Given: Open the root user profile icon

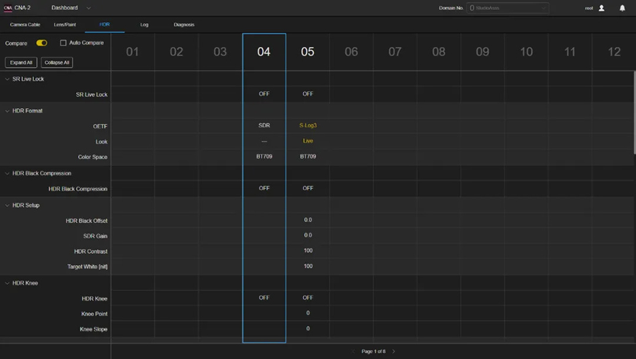Looking at the screenshot, I should click(x=602, y=8).
